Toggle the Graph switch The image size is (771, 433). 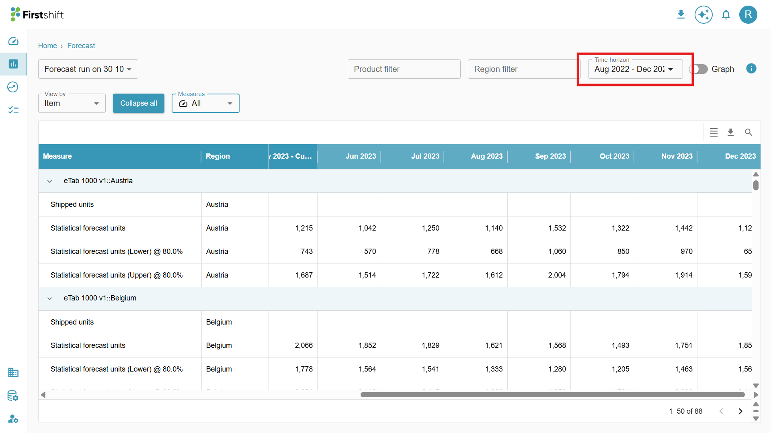(x=699, y=69)
